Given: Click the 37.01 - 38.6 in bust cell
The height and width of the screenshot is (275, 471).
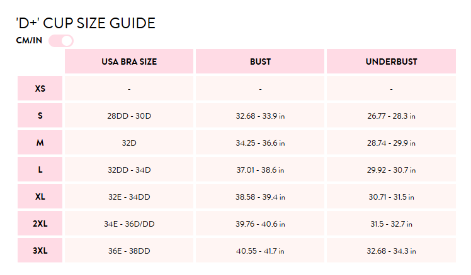Looking at the screenshot, I should tap(260, 170).
